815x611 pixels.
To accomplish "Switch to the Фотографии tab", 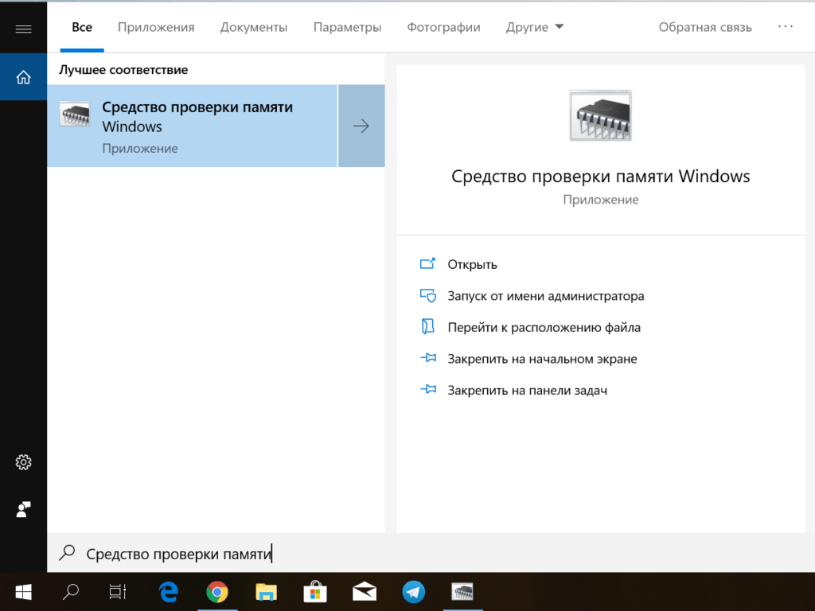I will 443,27.
